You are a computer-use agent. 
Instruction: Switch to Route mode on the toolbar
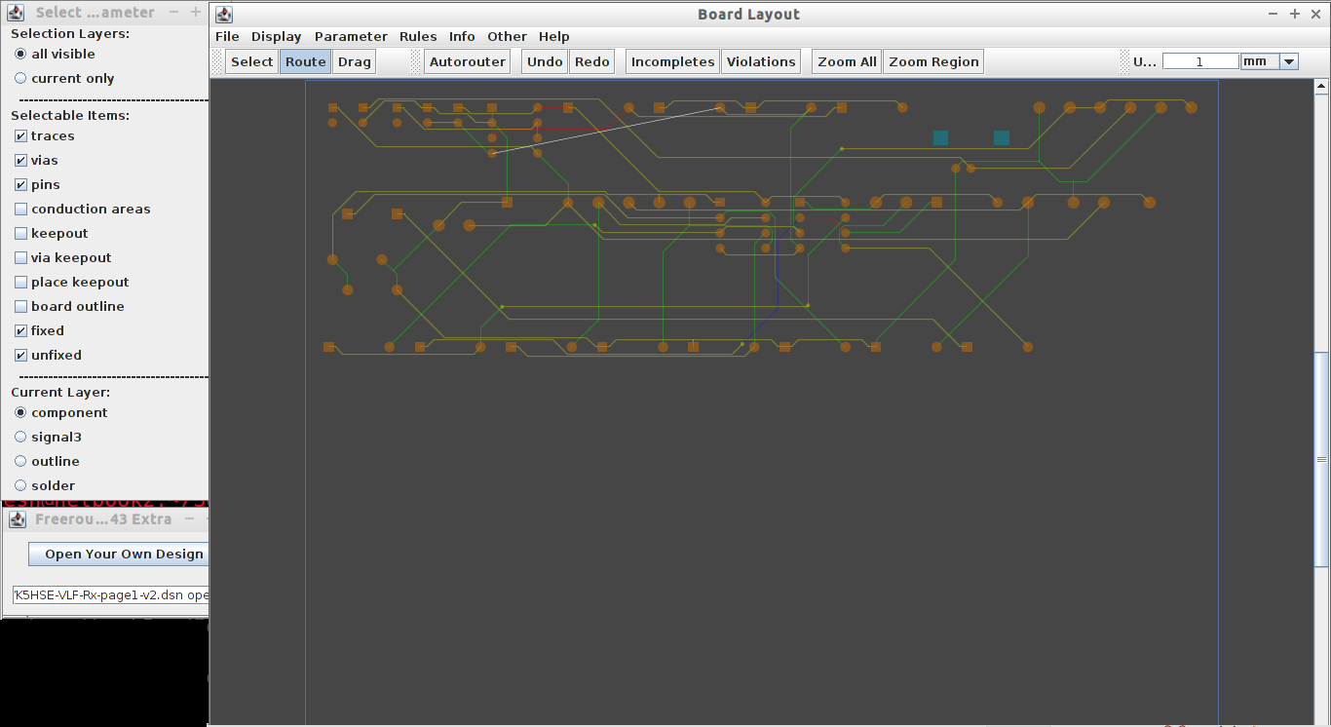(304, 60)
